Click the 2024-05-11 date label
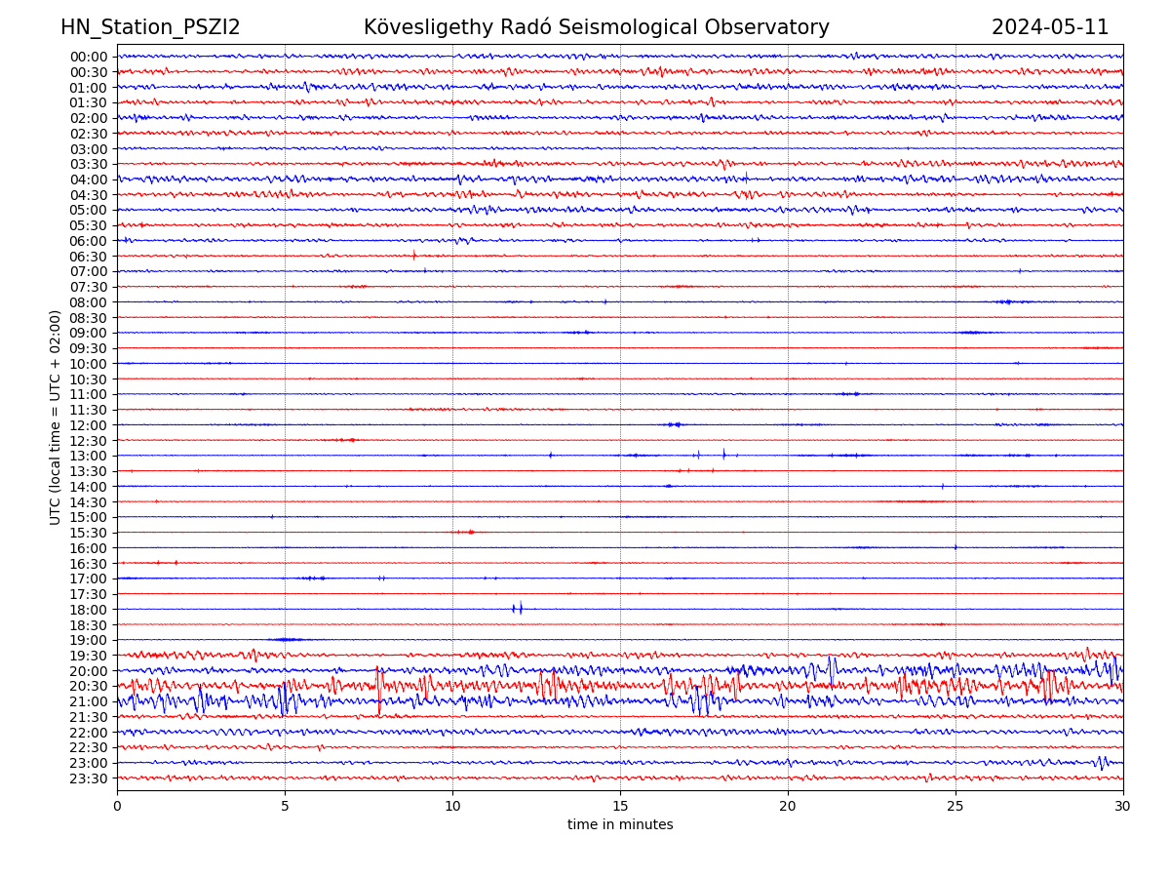Screen dimensions: 1170x878 (x=1050, y=27)
